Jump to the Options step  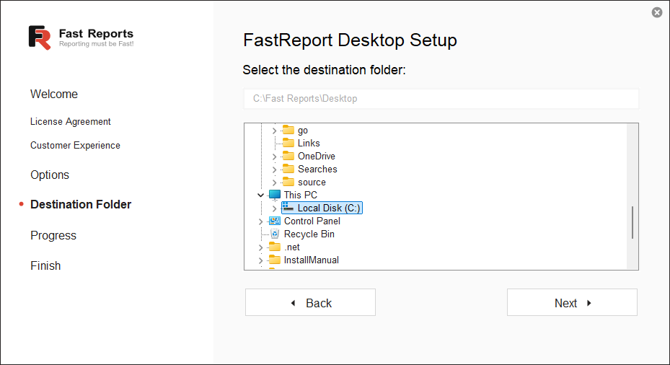[50, 175]
